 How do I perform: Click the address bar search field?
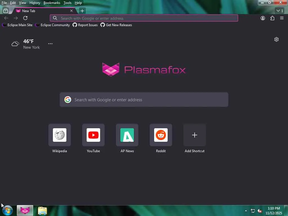click(x=144, y=18)
